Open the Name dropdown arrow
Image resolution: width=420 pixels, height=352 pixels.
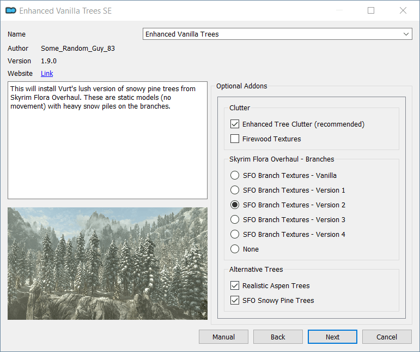pyautogui.click(x=406, y=34)
